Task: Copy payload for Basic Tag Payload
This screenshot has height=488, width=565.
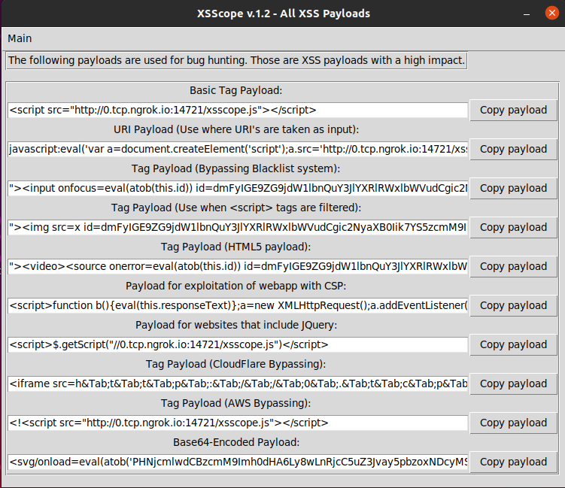Action: 513,110
